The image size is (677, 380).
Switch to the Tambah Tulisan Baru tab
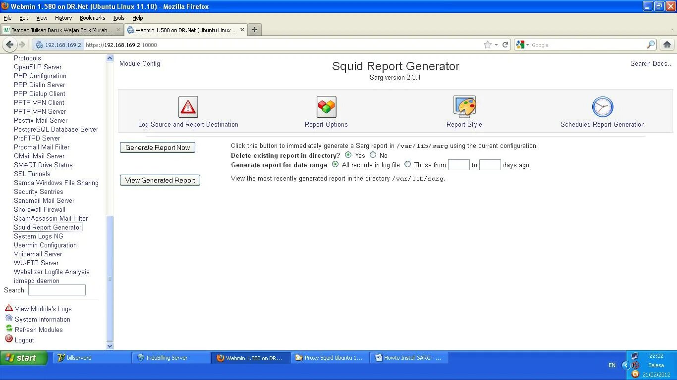coord(61,30)
